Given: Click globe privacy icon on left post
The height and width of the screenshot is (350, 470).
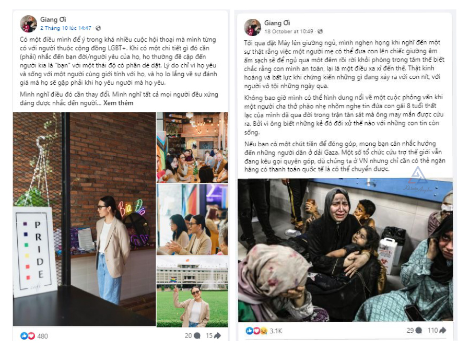Looking at the screenshot, I should coord(98,28).
